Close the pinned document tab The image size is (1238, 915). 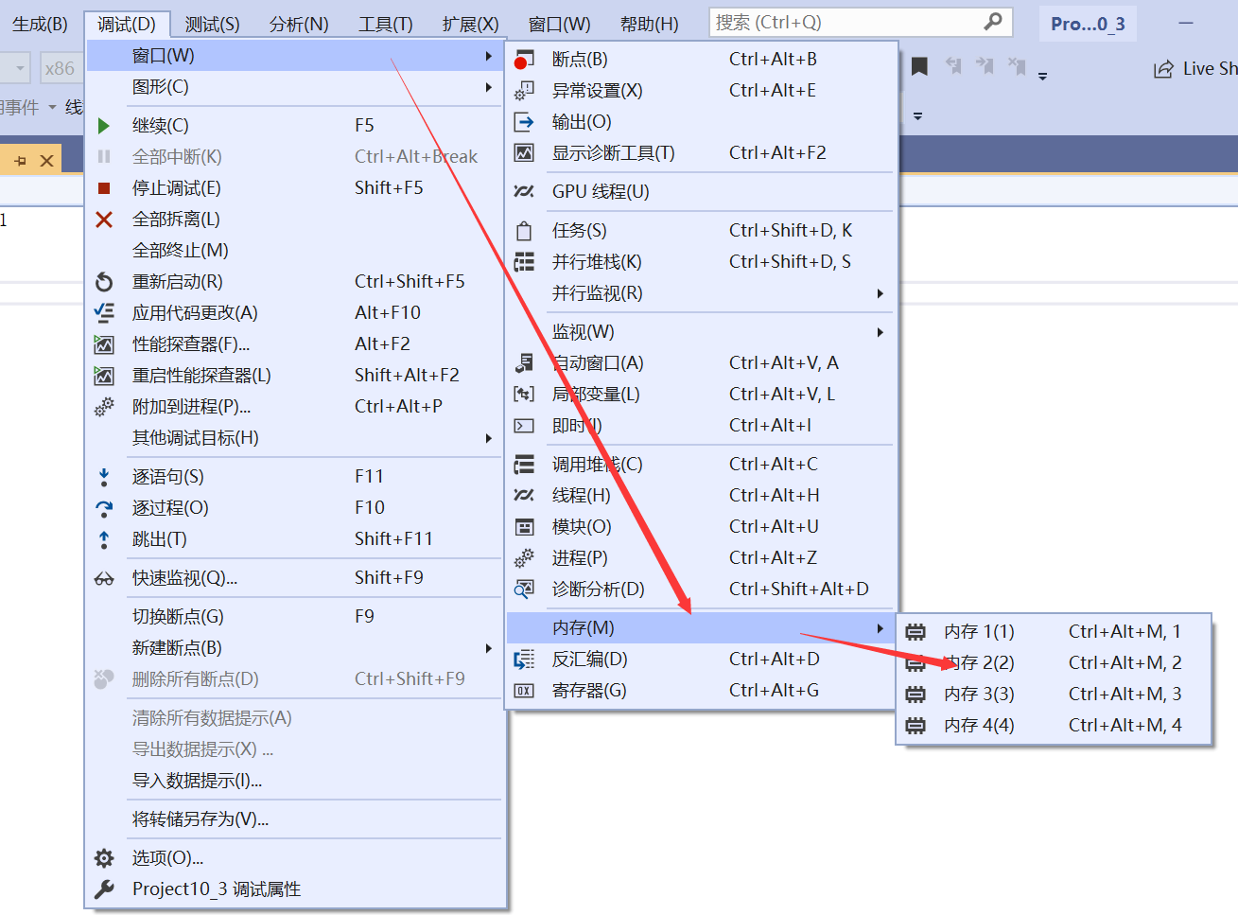46,161
